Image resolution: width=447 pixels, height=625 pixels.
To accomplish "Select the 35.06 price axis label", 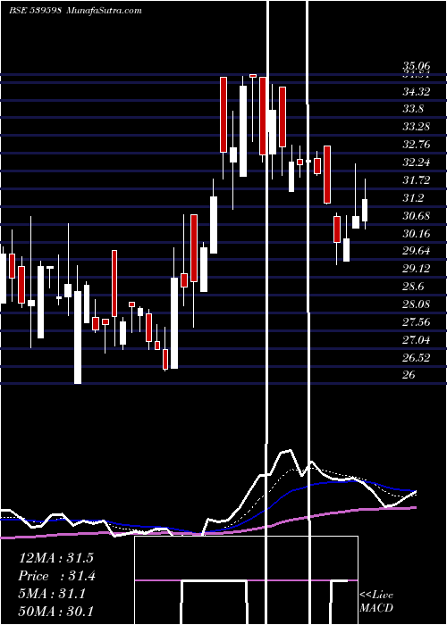I will click(x=417, y=66).
